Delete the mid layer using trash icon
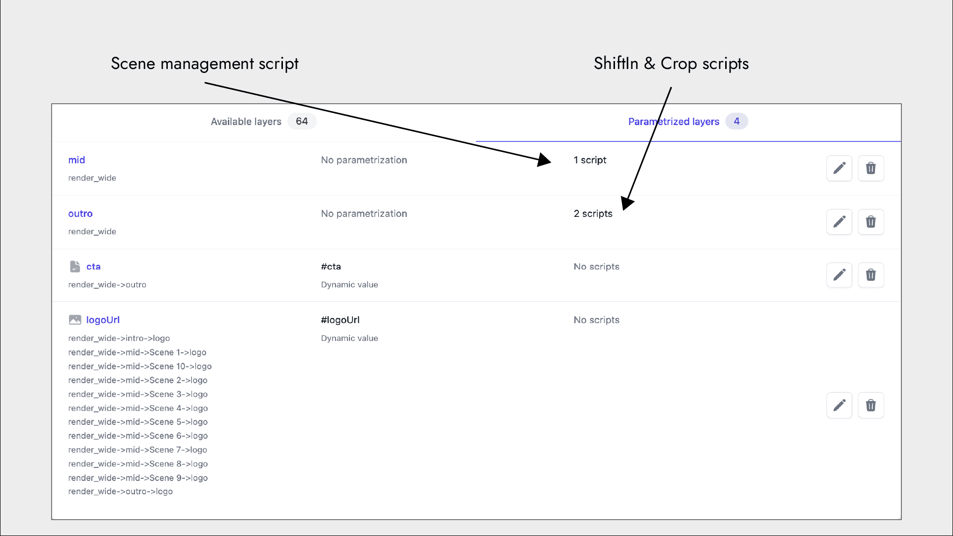953x536 pixels. pos(871,168)
